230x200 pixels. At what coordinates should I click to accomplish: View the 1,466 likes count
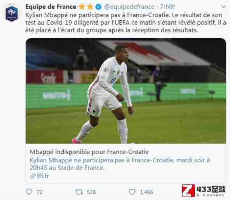pos(146,192)
